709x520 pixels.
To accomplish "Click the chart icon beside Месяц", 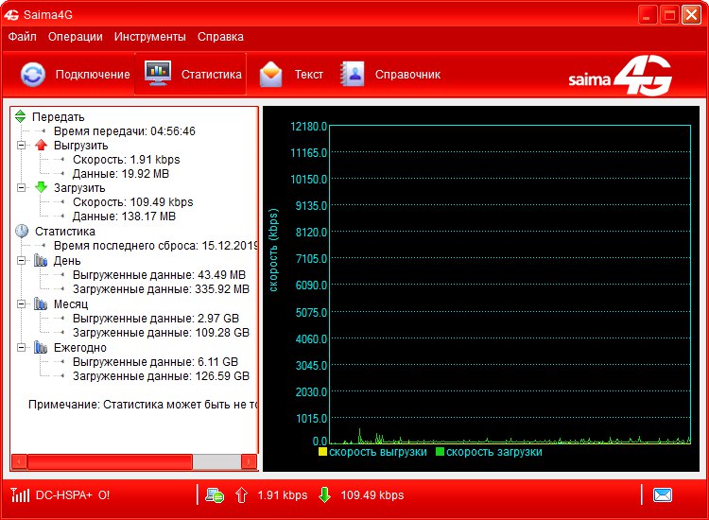I will point(41,303).
